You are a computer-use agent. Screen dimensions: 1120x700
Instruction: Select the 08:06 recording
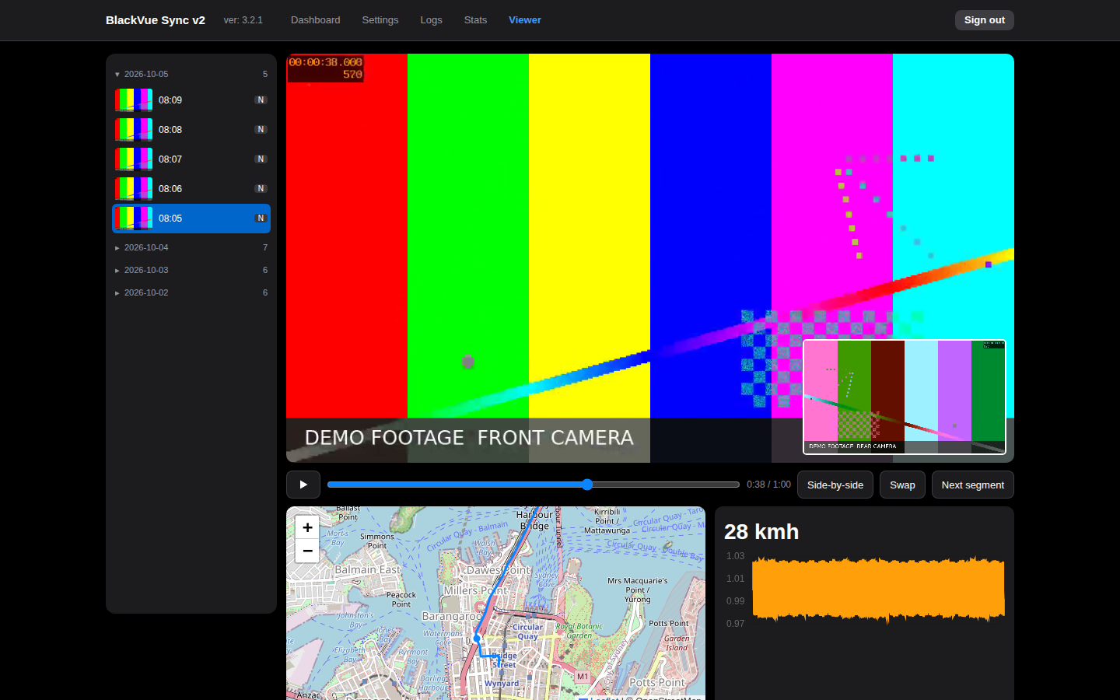(191, 189)
